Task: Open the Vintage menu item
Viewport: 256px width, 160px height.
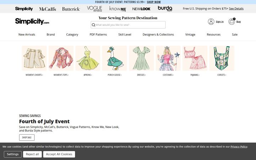Action: pyautogui.click(x=190, y=34)
